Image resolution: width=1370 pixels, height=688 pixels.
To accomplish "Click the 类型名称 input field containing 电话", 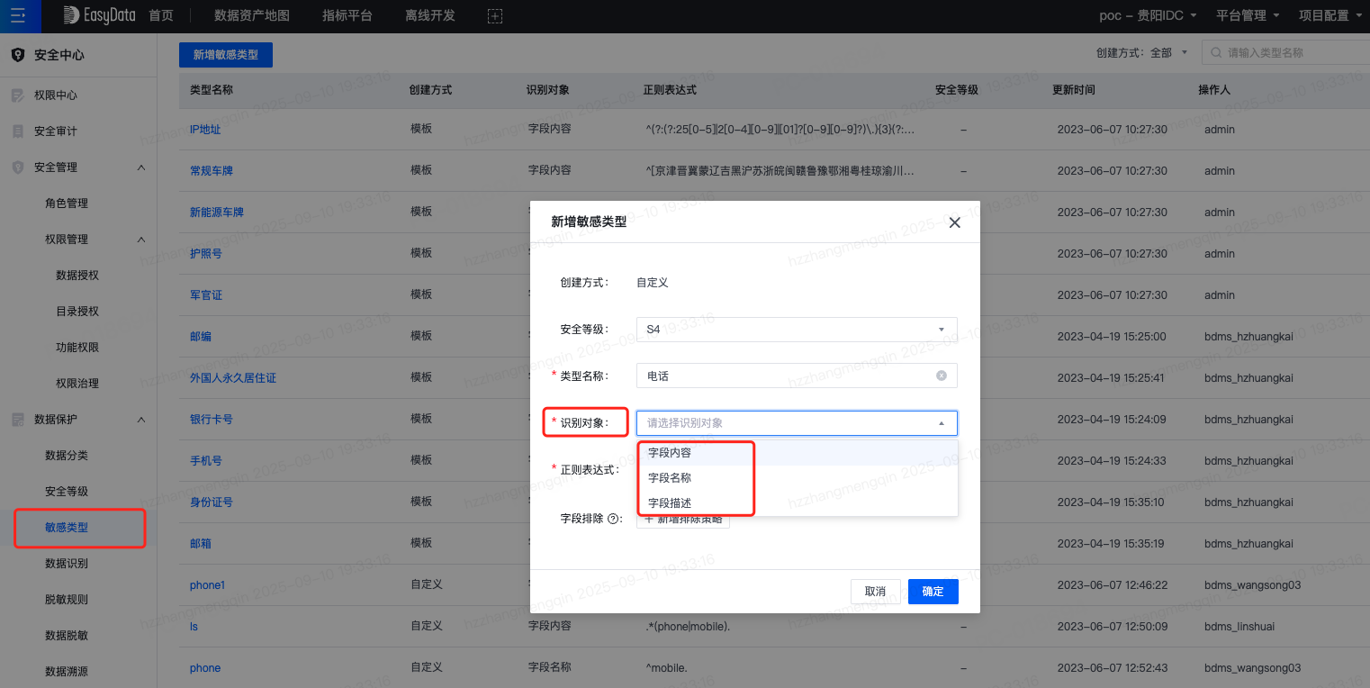I will pos(783,376).
